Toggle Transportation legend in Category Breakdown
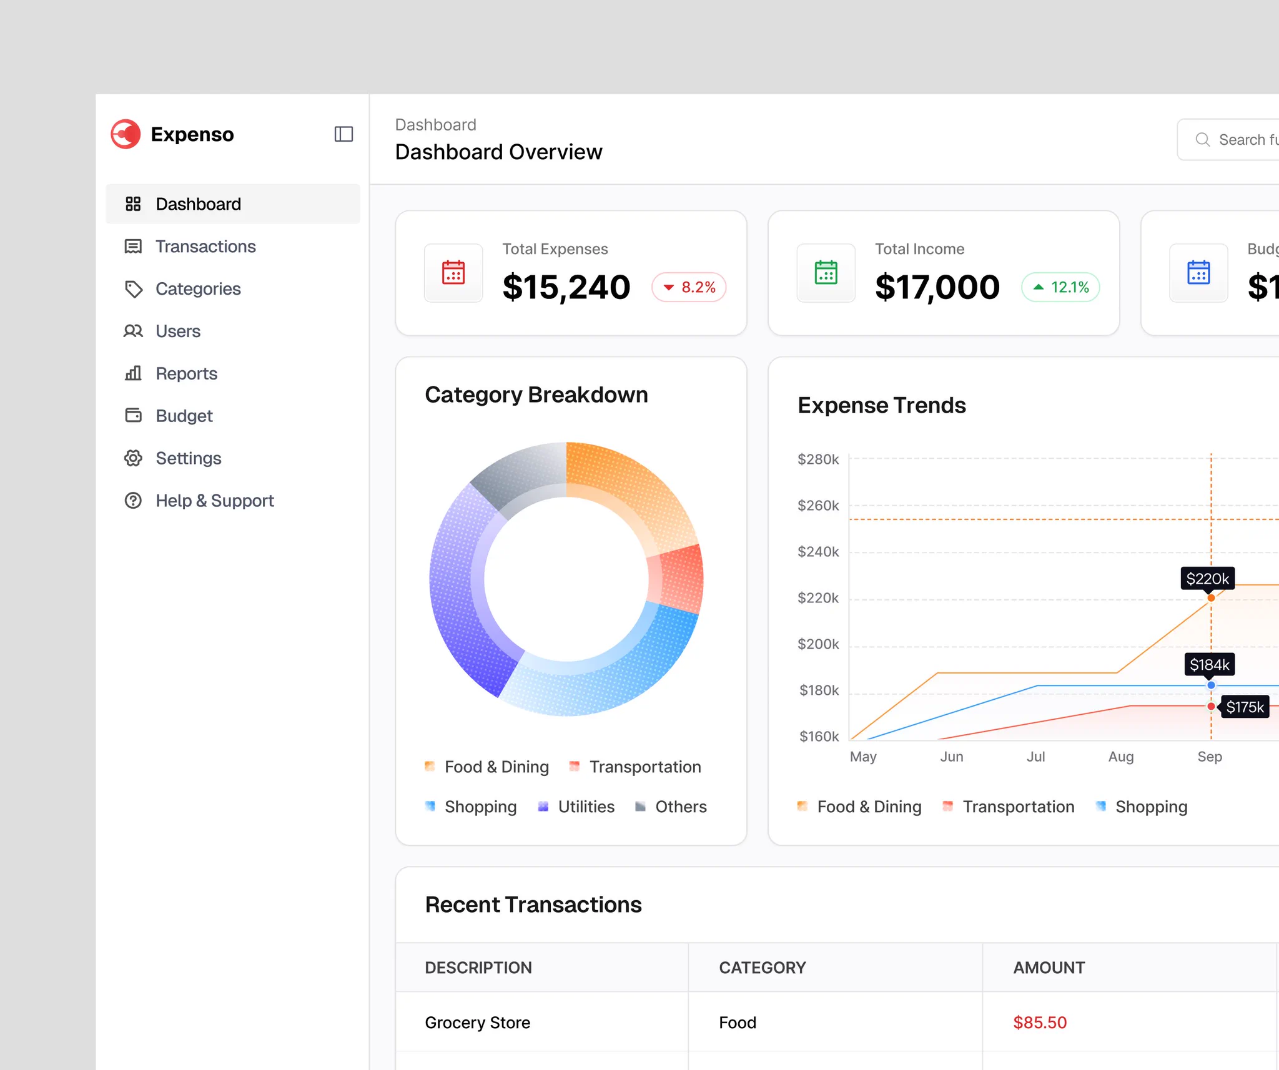This screenshot has height=1070, width=1279. pos(635,767)
